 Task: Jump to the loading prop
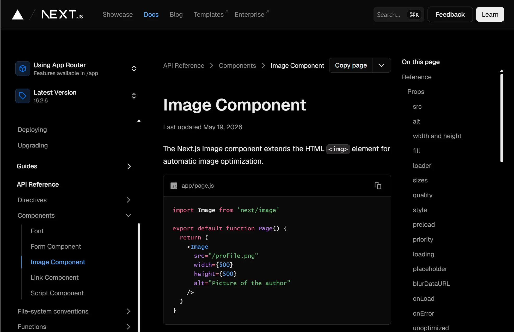pyautogui.click(x=424, y=254)
